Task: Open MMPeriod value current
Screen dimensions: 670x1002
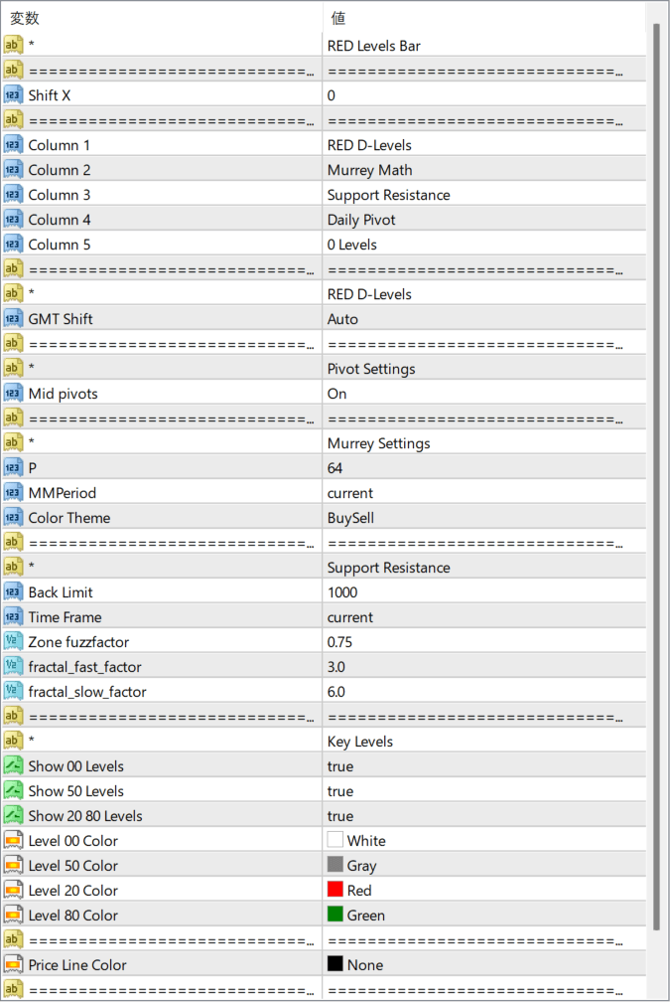Action: (x=350, y=493)
